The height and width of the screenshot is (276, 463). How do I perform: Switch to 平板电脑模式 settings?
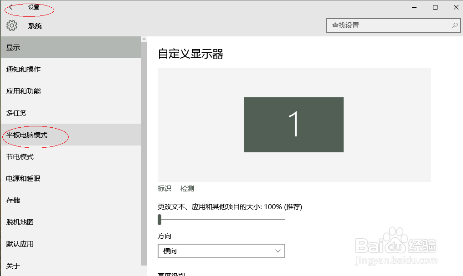click(x=29, y=135)
